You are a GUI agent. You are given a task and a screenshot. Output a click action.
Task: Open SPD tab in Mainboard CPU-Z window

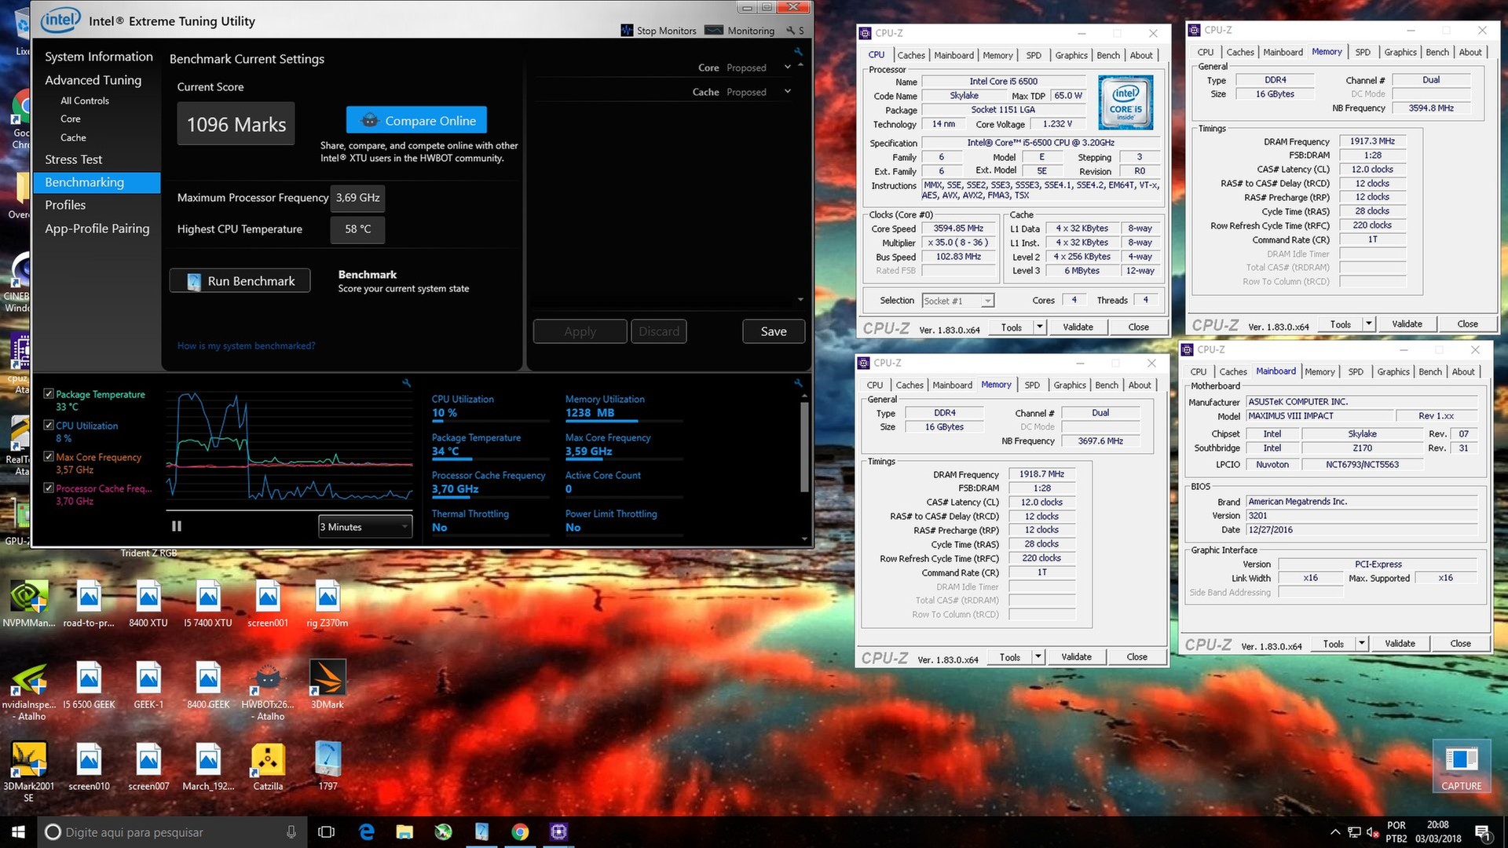[1356, 371]
